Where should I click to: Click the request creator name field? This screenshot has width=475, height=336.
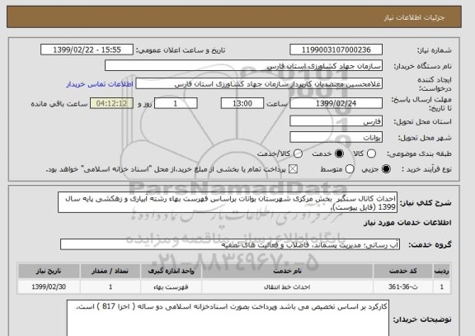pos(259,84)
